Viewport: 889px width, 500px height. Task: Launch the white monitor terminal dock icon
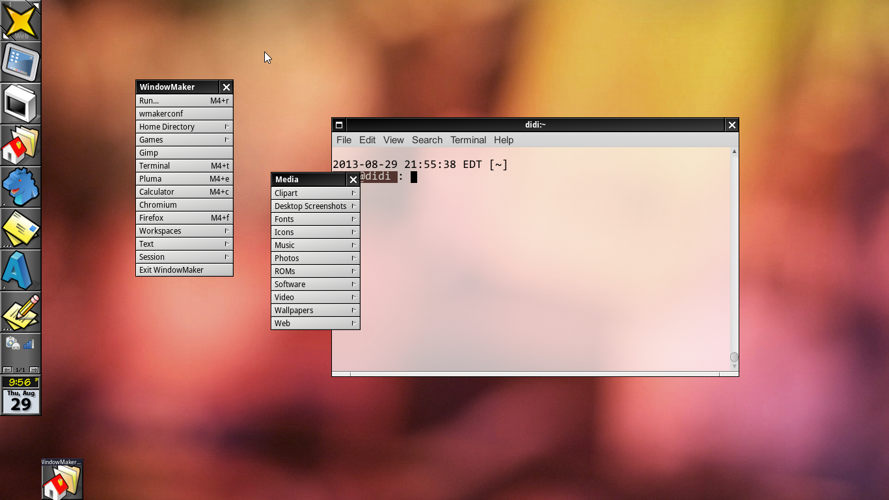(21, 104)
